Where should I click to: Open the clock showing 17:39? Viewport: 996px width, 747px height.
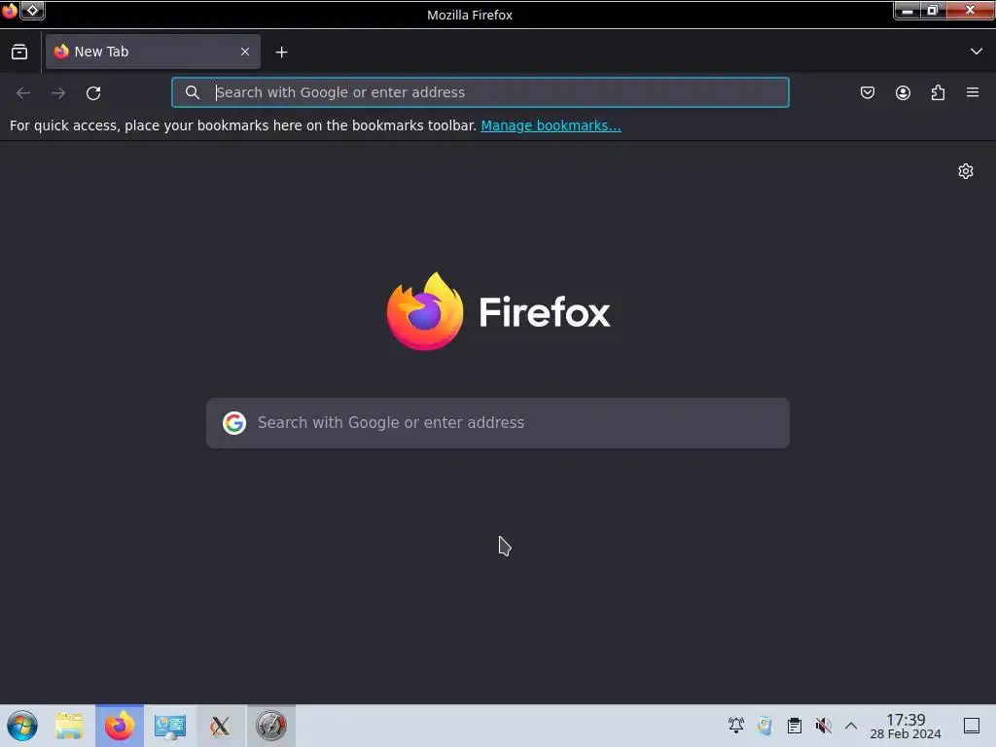click(906, 726)
